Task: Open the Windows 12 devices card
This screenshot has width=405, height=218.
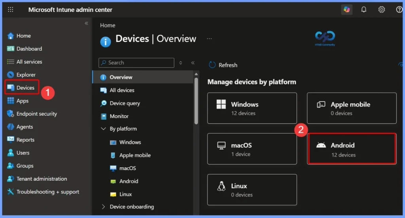Action: (252, 108)
